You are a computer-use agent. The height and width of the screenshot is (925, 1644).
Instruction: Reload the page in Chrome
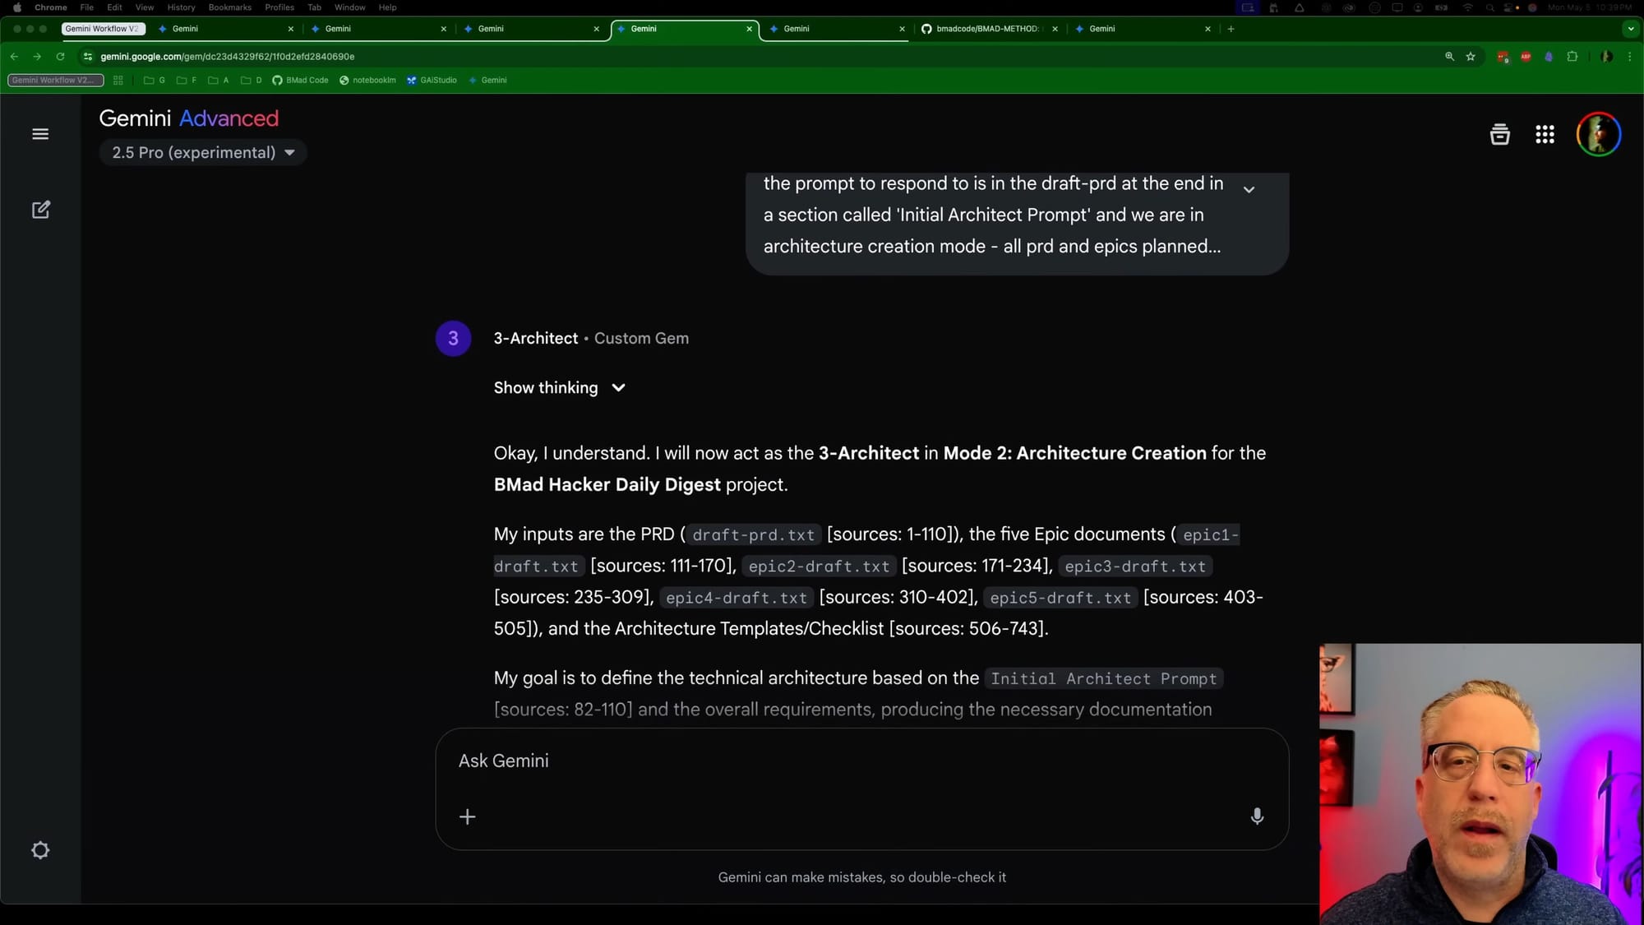click(x=60, y=57)
